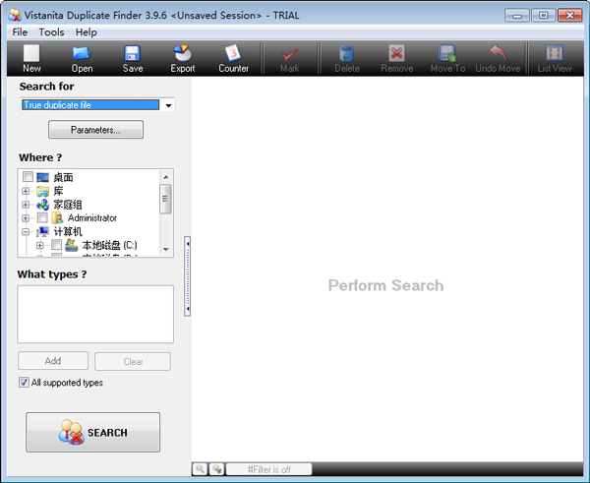Click the #Filter is off field
590x483 pixels.
269,469
